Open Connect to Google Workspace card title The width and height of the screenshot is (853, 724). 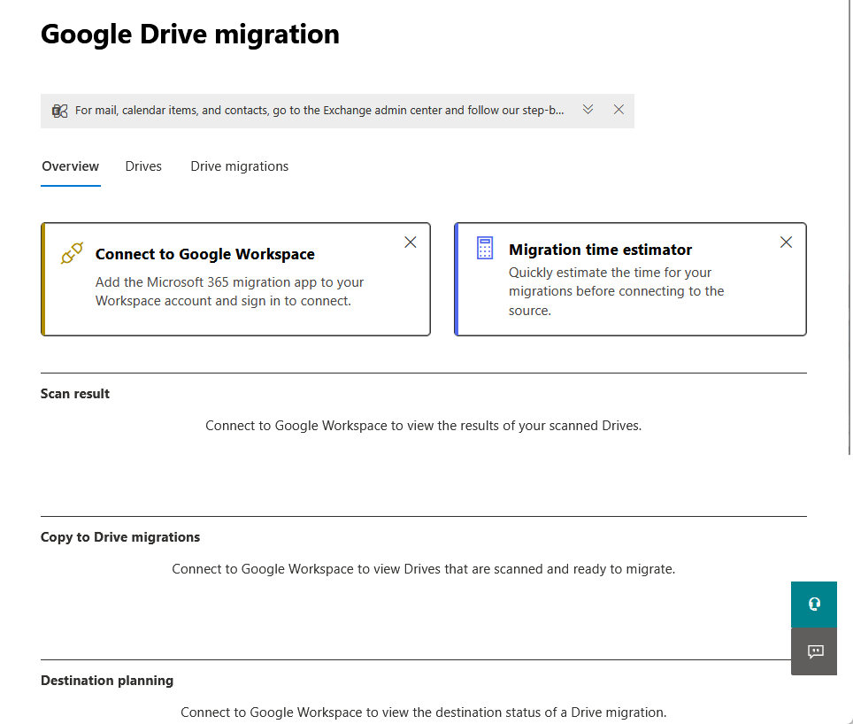204,254
